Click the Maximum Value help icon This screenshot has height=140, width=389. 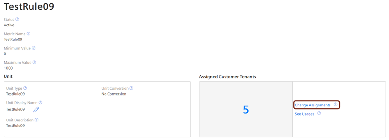[x=34, y=63]
